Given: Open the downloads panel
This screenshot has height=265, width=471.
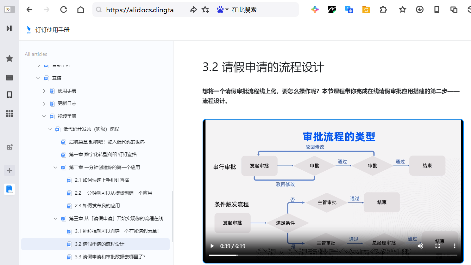Looking at the screenshot, I should pos(420,9).
